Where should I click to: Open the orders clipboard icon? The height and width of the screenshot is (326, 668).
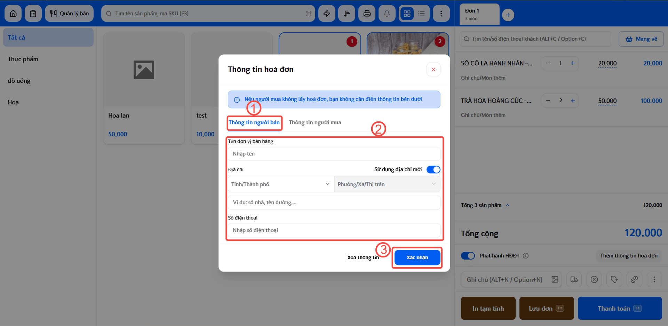(x=33, y=14)
